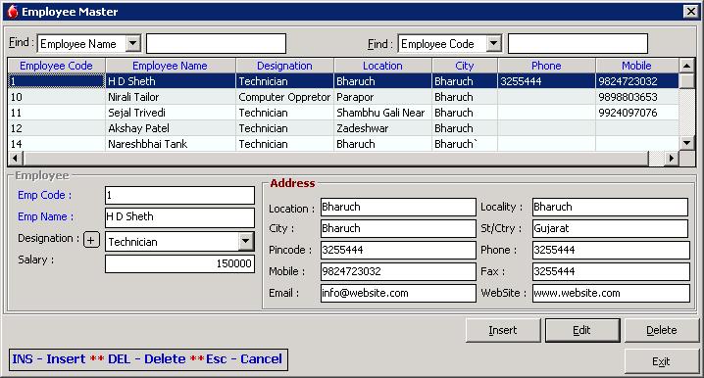Click the address City field
The height and width of the screenshot is (378, 704).
click(x=398, y=228)
